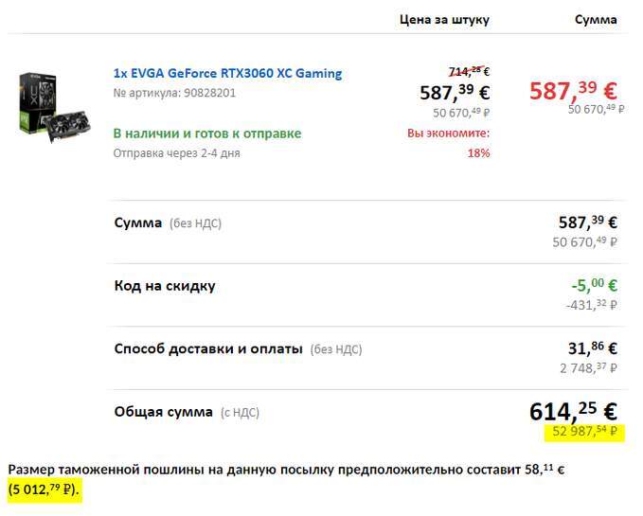Click the green in-stock availability text
This screenshot has width=643, height=516.
click(x=206, y=133)
